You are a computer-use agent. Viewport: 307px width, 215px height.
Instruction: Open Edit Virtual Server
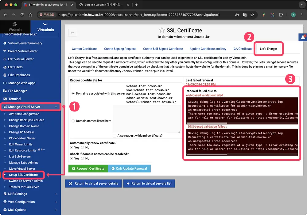(x=21, y=59)
